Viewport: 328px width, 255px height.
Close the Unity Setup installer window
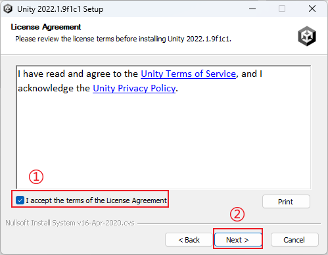click(x=312, y=9)
